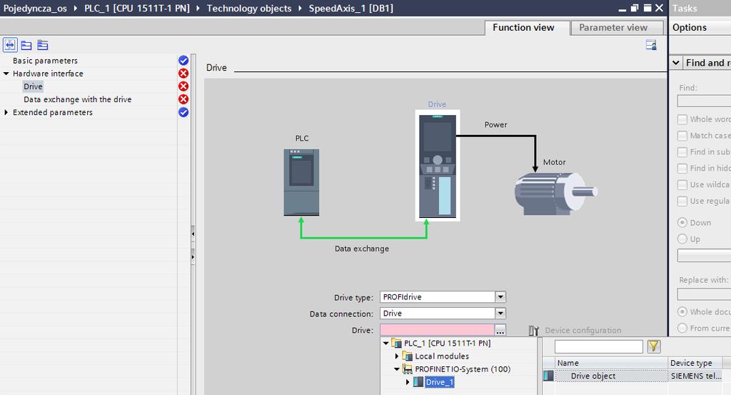Click the filter funnel icon

[654, 346]
